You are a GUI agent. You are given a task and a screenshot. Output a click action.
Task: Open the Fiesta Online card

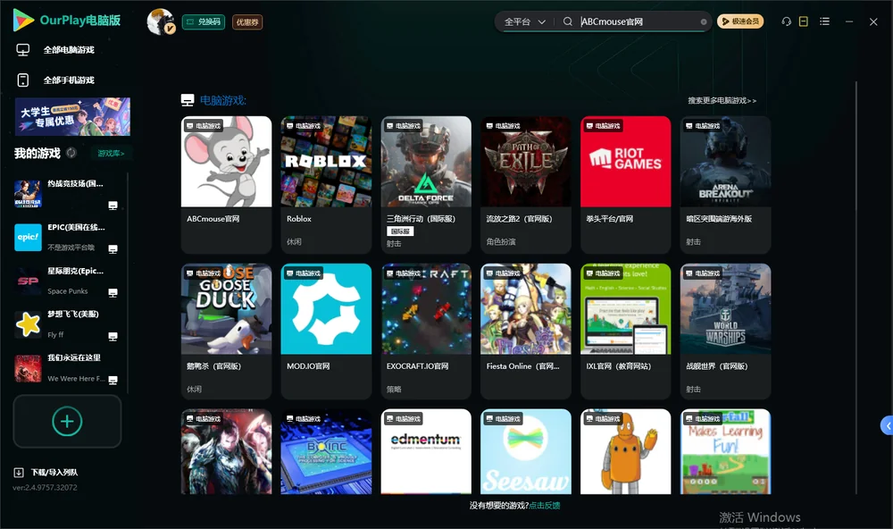point(526,332)
